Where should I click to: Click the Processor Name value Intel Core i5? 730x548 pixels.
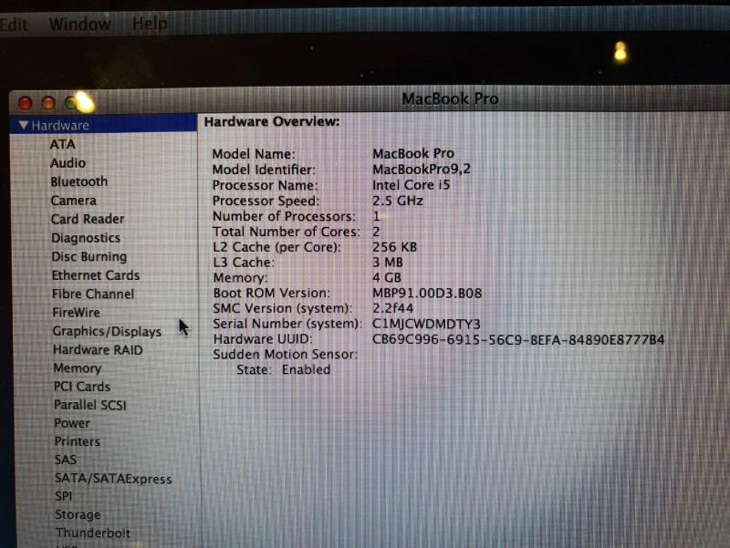[412, 185]
